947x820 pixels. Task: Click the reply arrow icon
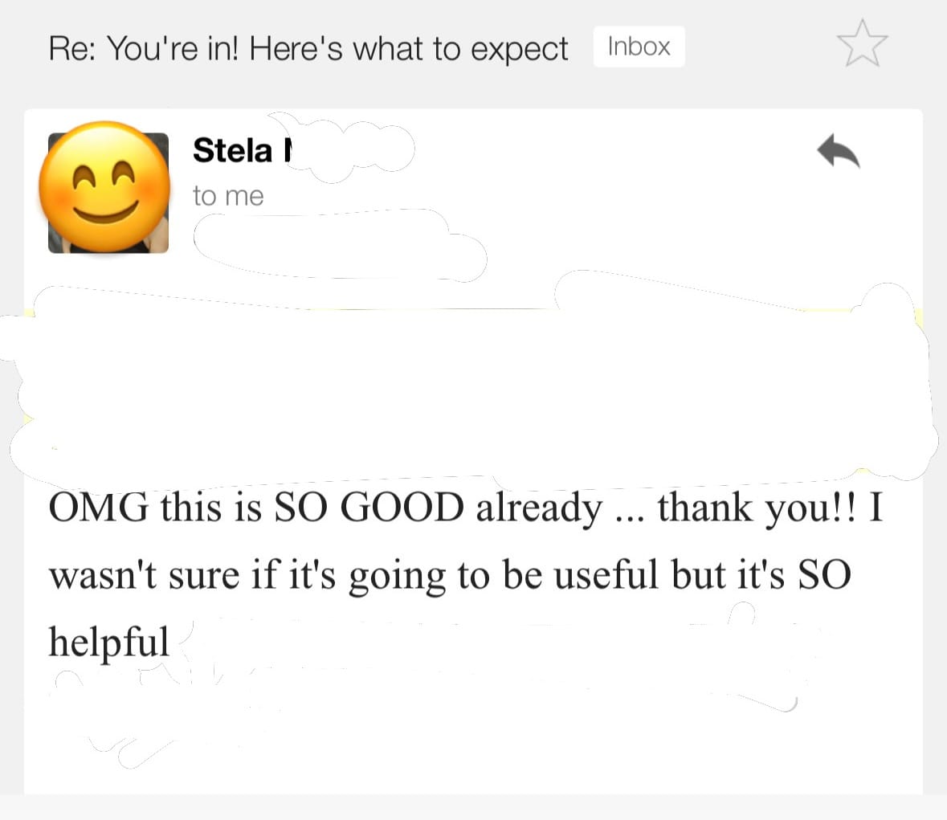838,151
